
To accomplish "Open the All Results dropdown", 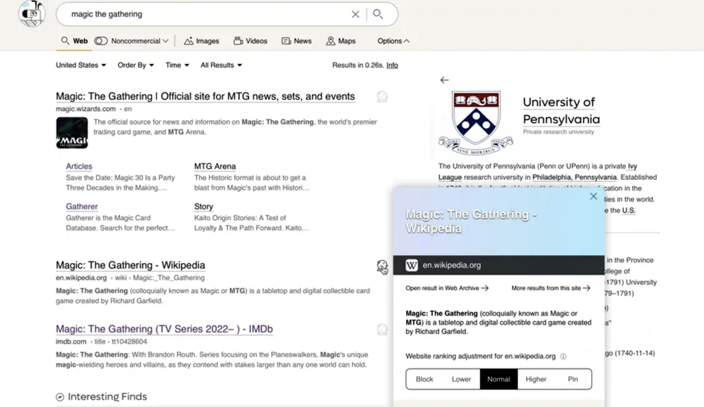I will [221, 65].
